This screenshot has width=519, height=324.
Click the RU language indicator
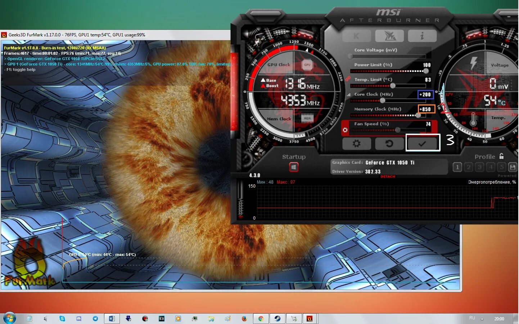[x=472, y=318]
